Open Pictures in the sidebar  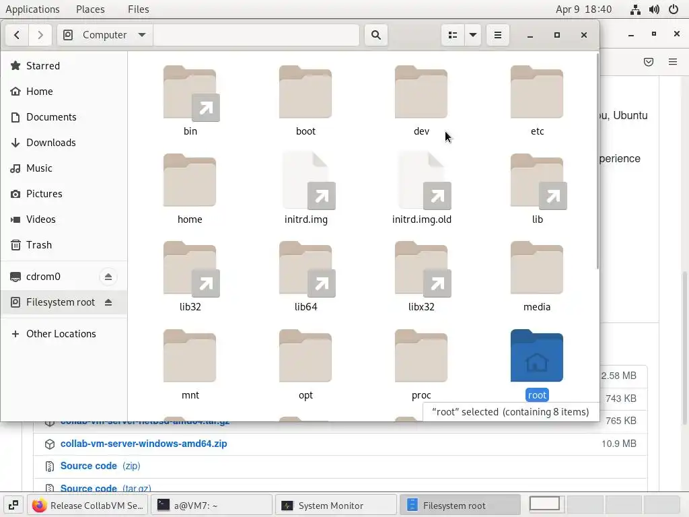click(64, 193)
